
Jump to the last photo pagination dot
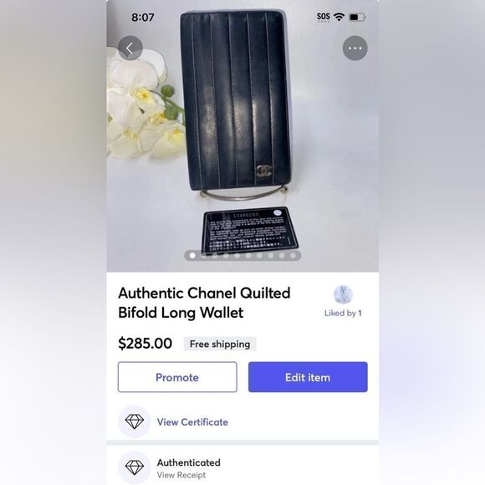[293, 256]
